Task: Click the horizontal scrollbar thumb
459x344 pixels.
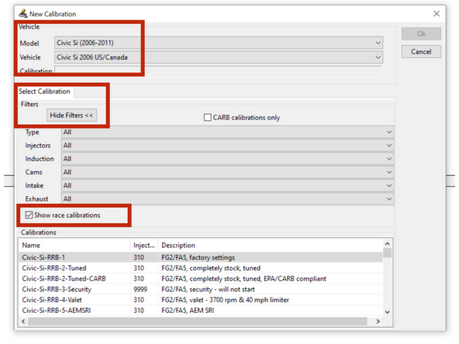Action: pos(197,322)
